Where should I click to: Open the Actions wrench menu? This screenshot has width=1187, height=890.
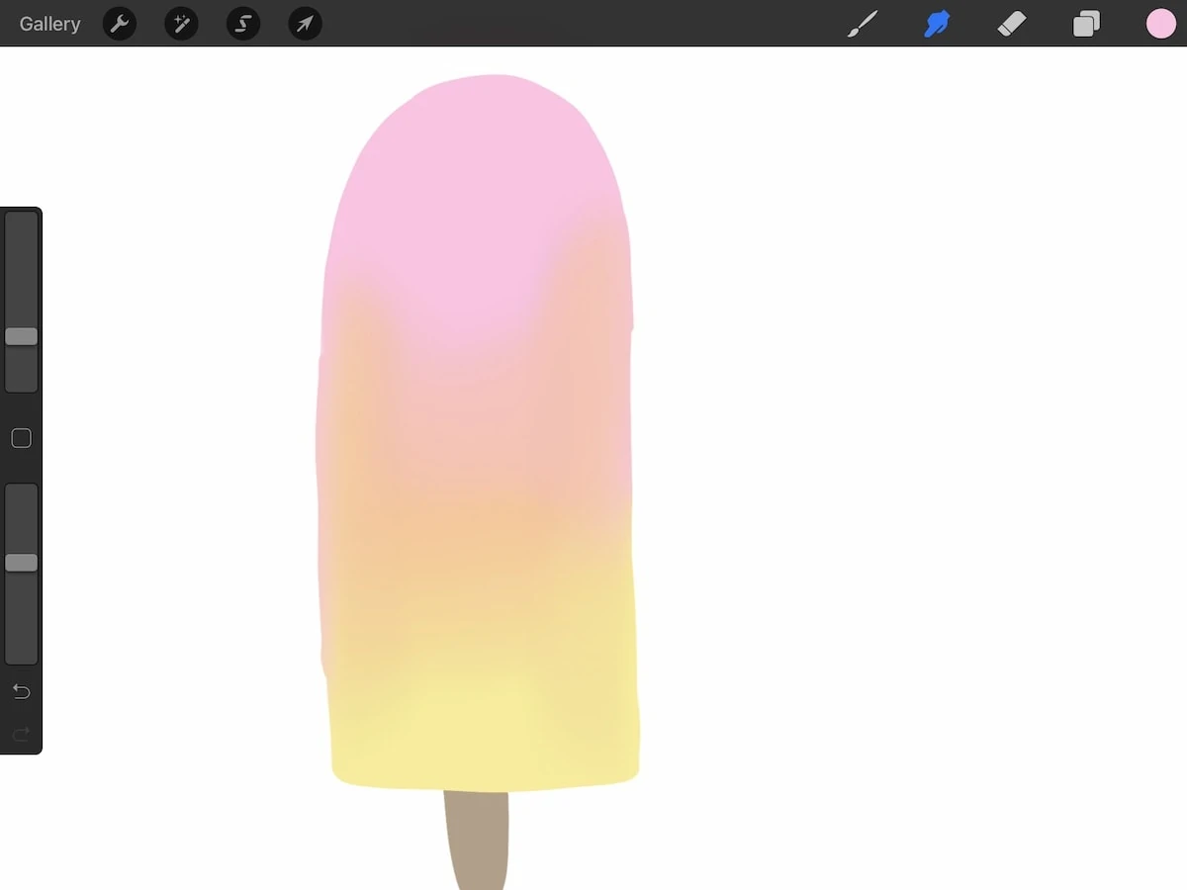(120, 24)
